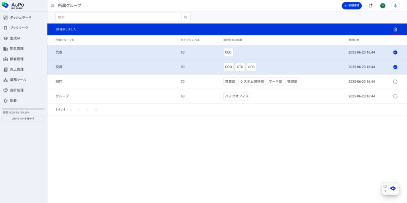Uncheck the 代表 row checkbox
407x203 pixels.
[395, 52]
